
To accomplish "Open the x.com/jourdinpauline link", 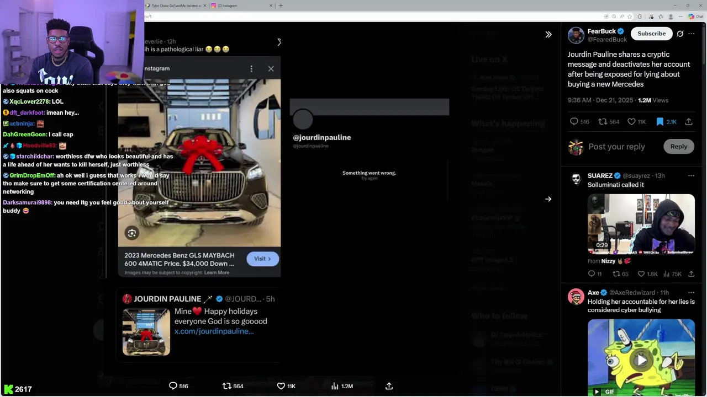I will coord(214,331).
